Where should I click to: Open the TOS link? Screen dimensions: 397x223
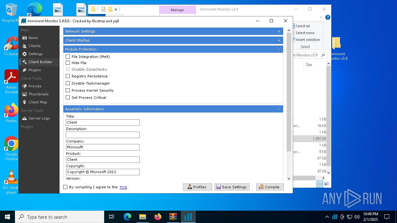[123, 187]
